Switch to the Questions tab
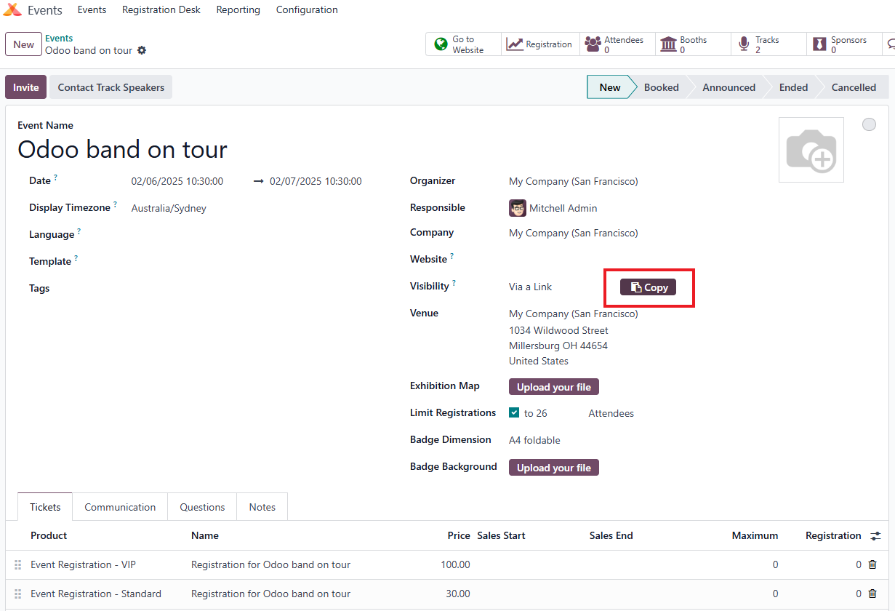 tap(202, 507)
